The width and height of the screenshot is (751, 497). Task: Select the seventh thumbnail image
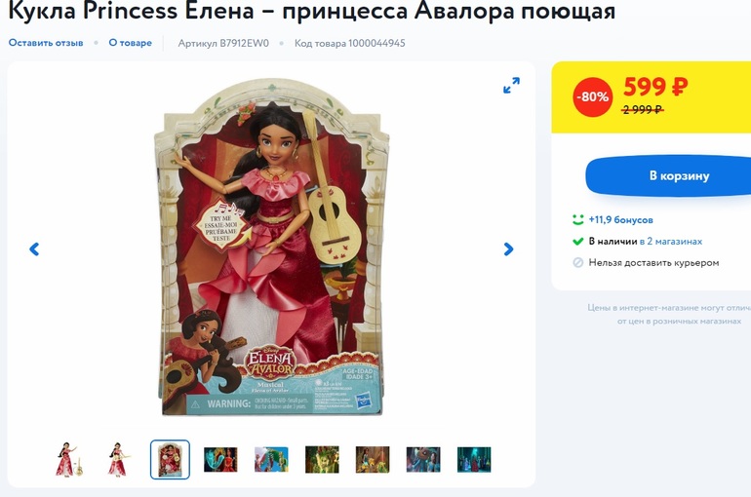click(x=373, y=460)
